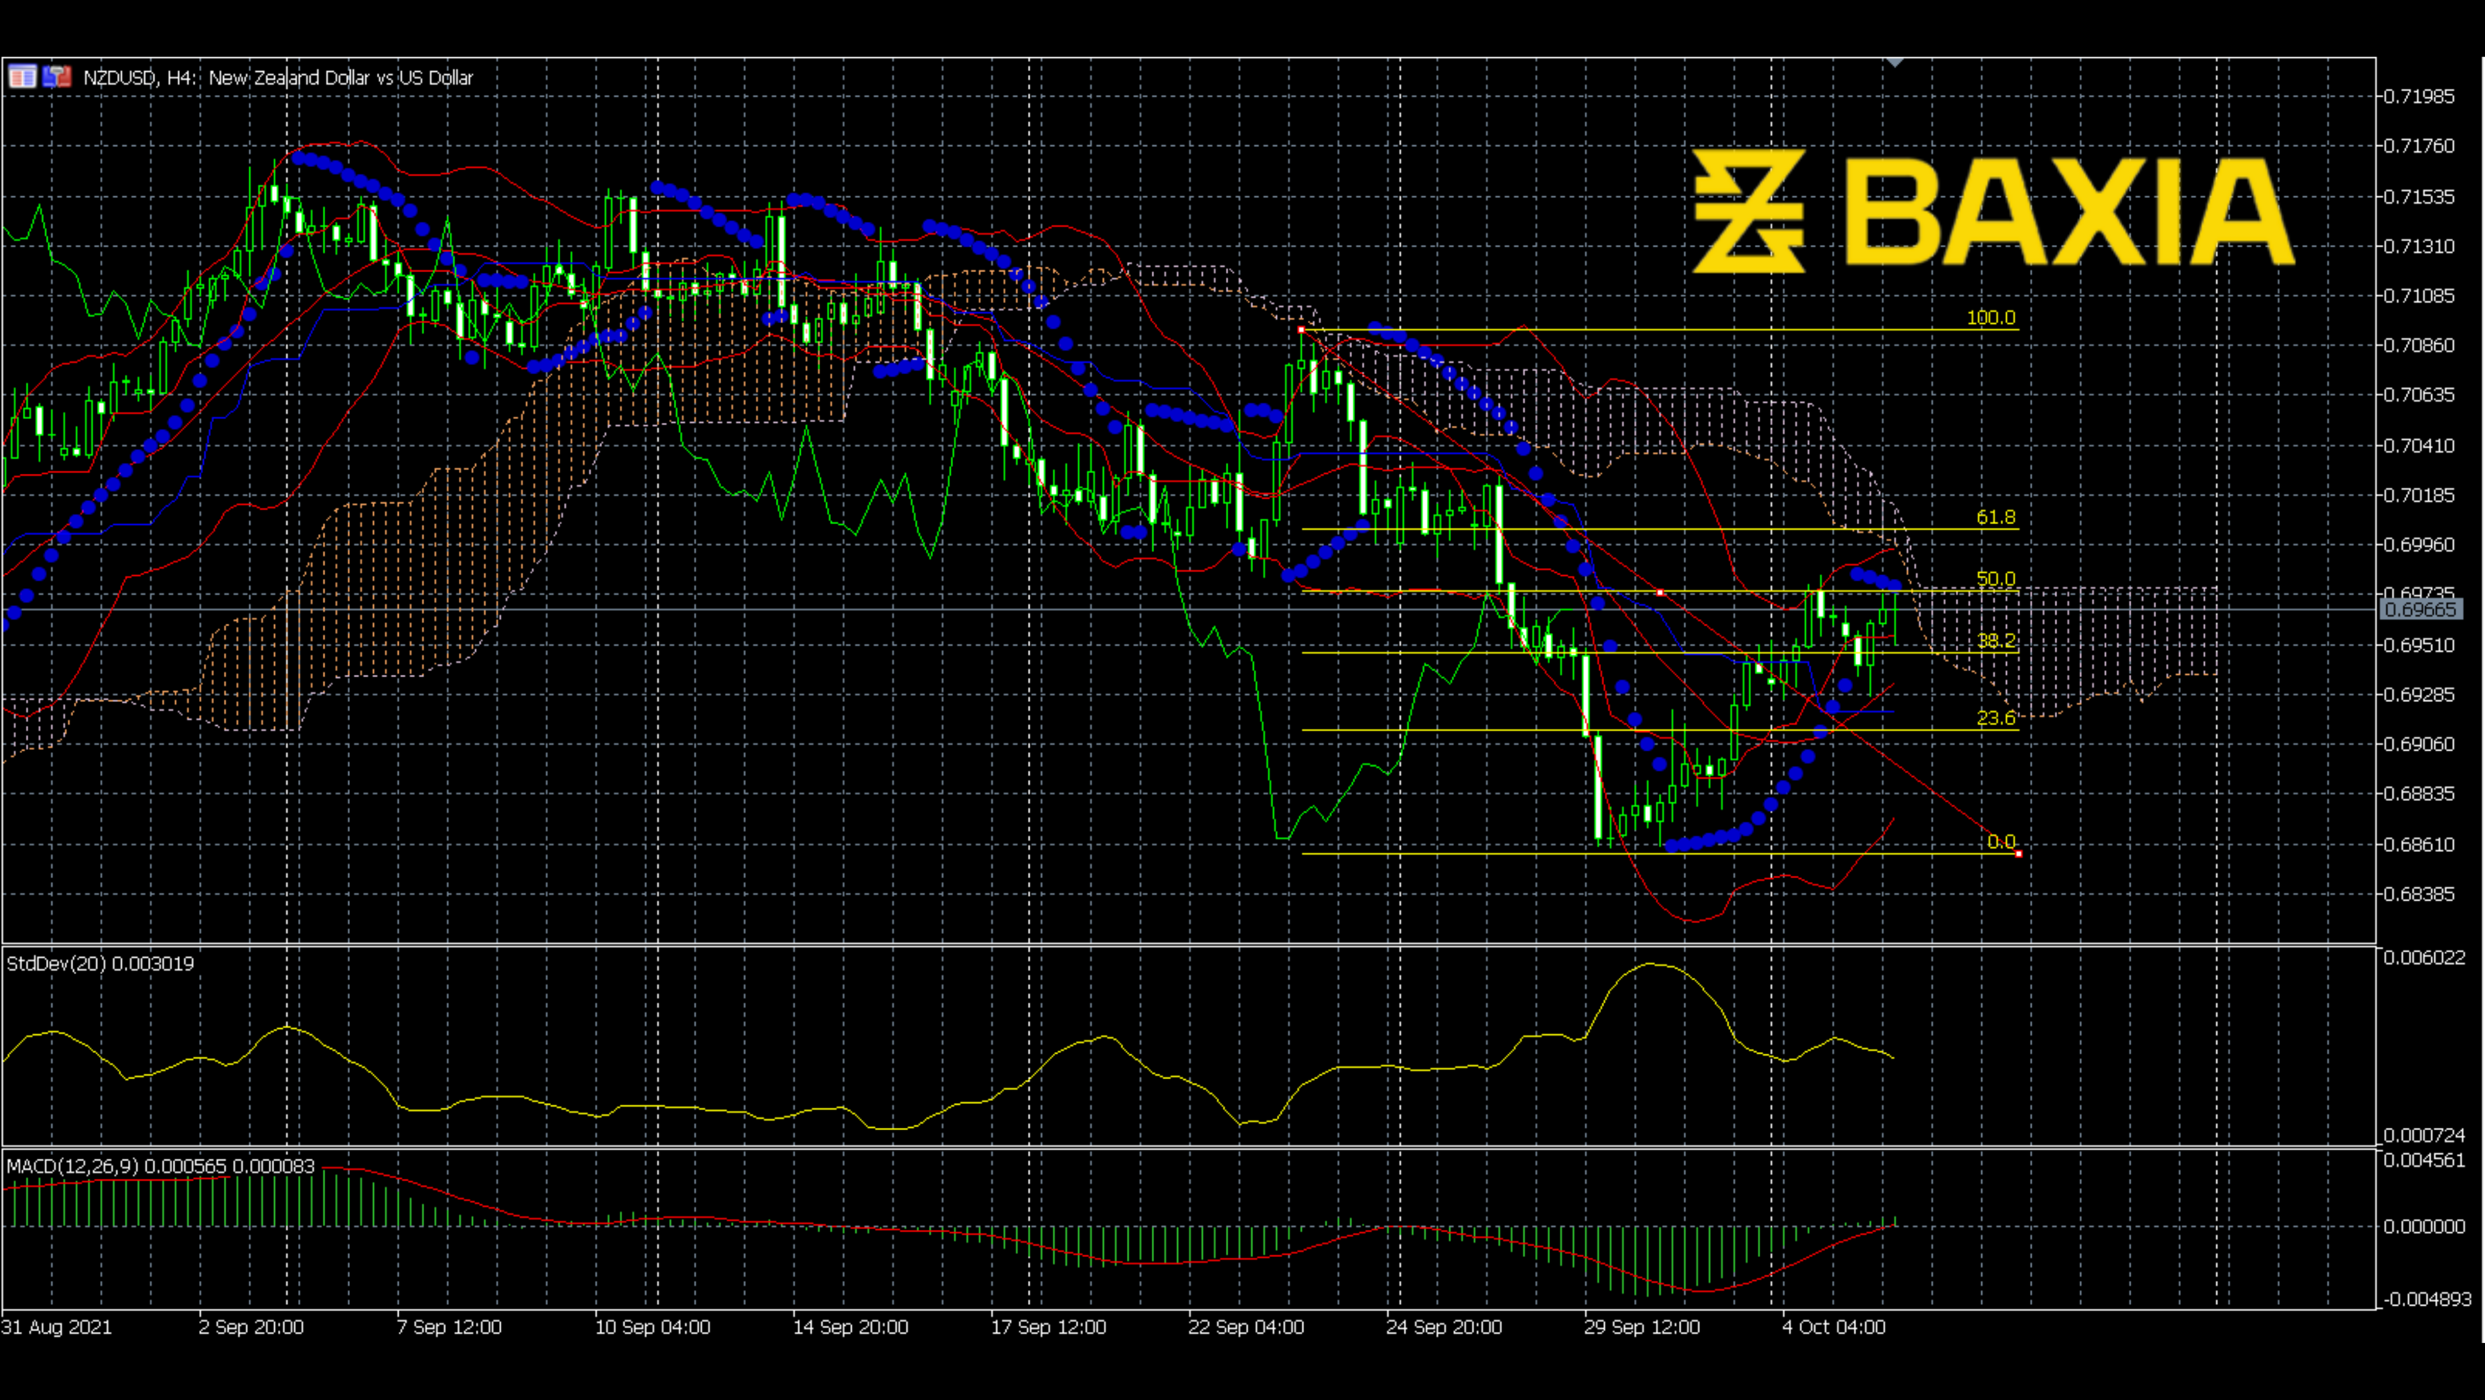Select the Fibonacci 100.0 anchor point
The height and width of the screenshot is (1400, 2485).
pos(1302,330)
